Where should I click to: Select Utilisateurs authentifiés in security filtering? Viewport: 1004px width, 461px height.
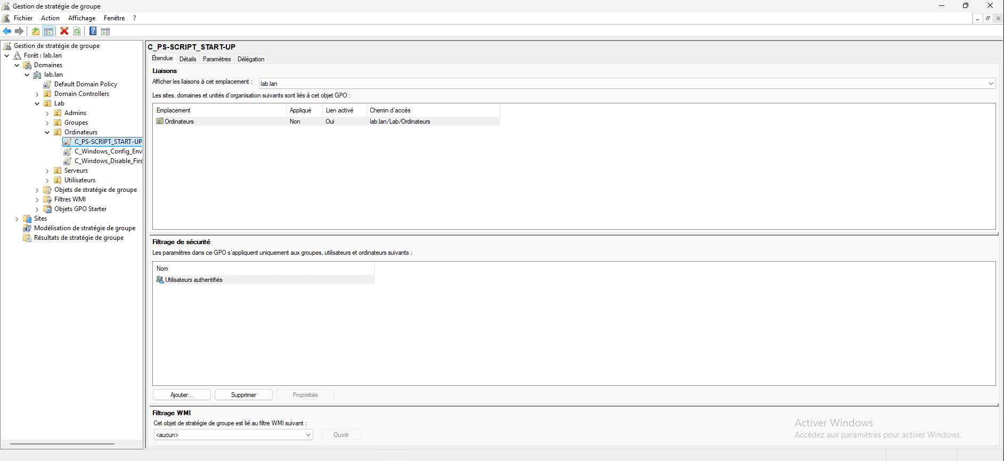pos(193,280)
